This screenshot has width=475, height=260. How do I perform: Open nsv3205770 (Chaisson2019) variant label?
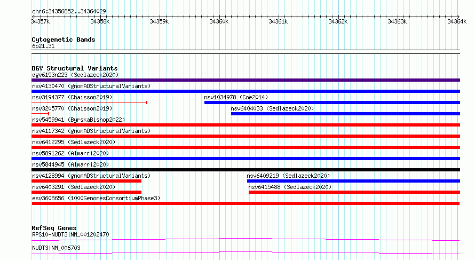point(72,108)
